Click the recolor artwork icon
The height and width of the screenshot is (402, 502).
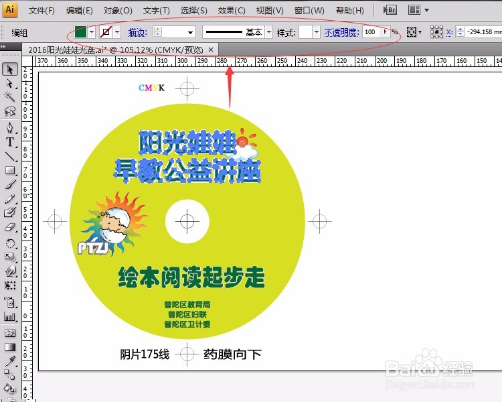[412, 31]
